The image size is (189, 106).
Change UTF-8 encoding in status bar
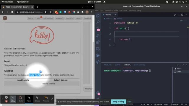pos(143,105)
